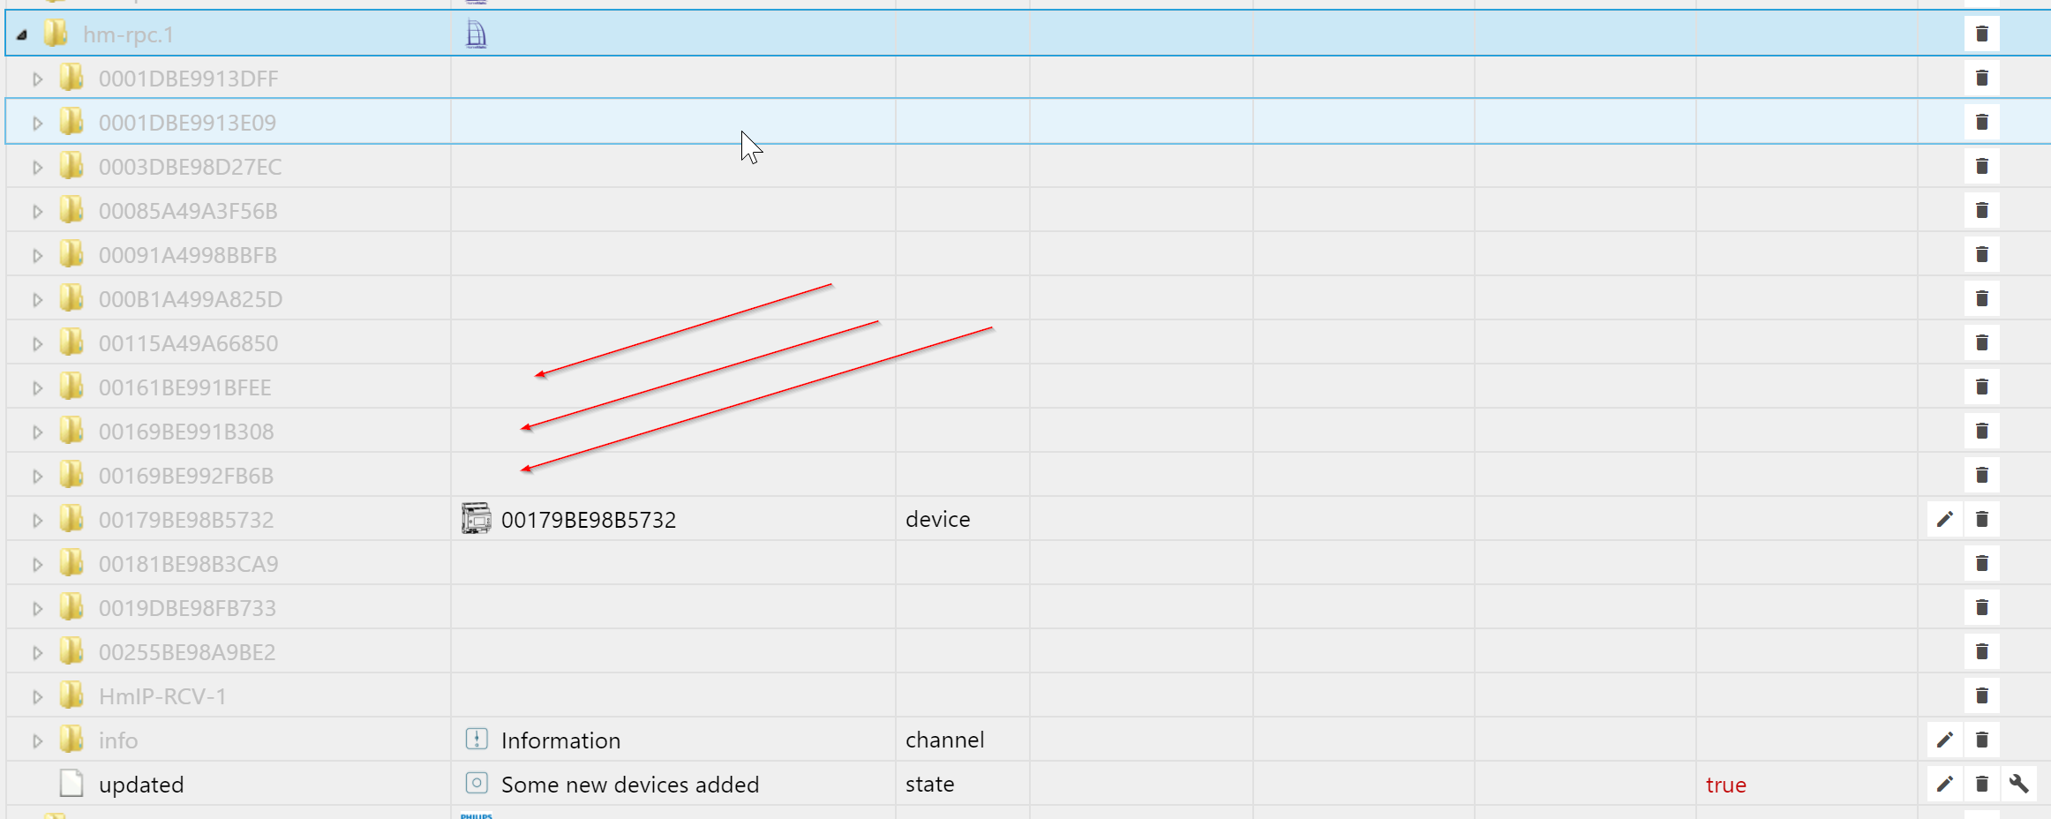2051x819 pixels.
Task: Edit device 00179BE98B5732 with pencil icon
Action: pos(1944,519)
